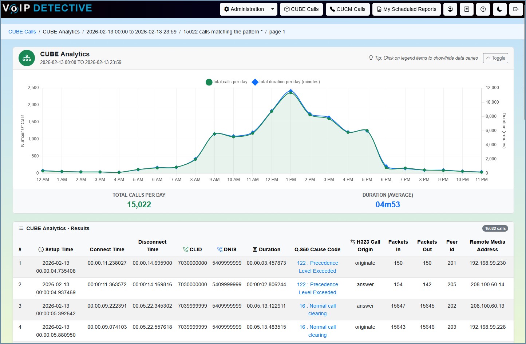
Task: Hide the total calls per day series
Action: click(x=226, y=82)
